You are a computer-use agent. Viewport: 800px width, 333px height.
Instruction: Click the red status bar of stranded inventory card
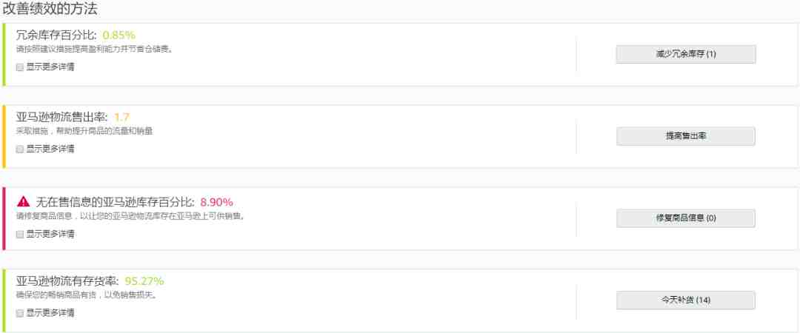(x=4, y=219)
